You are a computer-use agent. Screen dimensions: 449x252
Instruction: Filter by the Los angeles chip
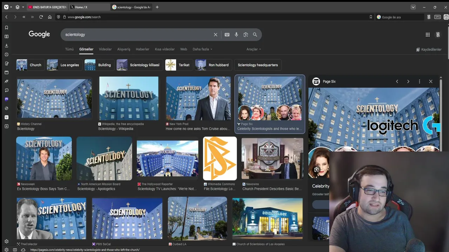65,65
